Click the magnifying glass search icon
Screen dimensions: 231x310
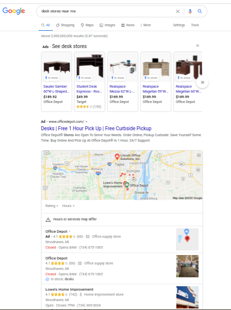(200, 11)
